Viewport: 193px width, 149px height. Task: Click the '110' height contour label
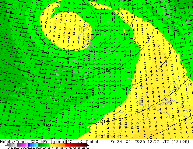85,64
